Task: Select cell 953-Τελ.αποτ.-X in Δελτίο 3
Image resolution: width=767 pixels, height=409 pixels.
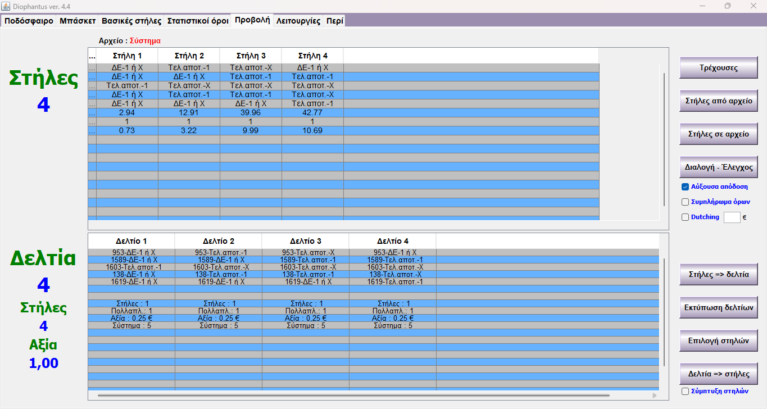Action: coord(306,253)
